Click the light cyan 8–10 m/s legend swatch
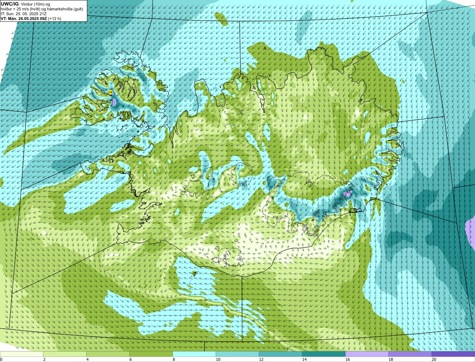Viewport: 475px width, 362px height. pos(194,354)
